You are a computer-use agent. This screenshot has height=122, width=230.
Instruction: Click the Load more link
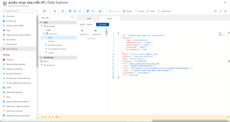(91, 38)
